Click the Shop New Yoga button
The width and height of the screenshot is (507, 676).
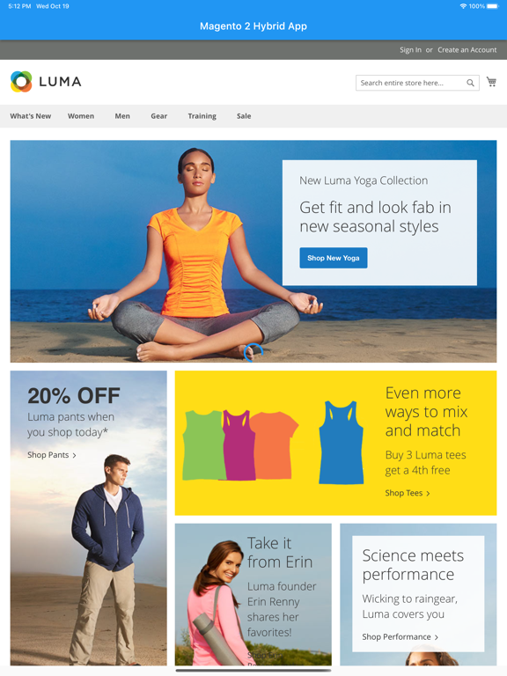(334, 258)
